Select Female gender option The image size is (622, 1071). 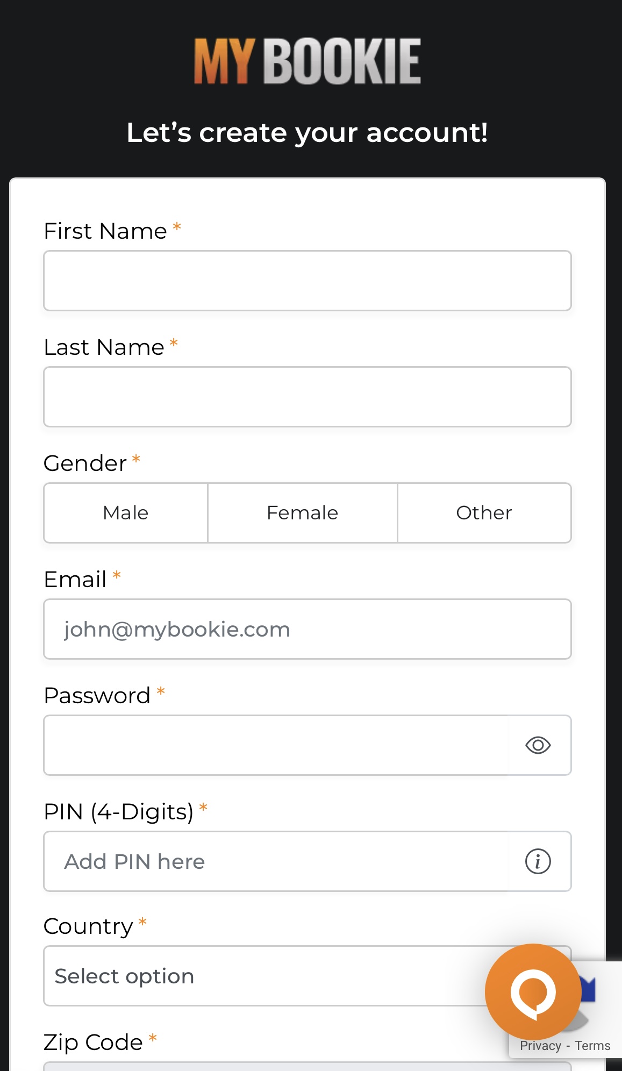[x=302, y=513]
